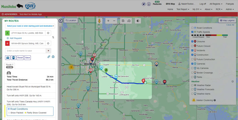Screen dimensions: 238x120
Task: Enable Future Construction layer
Action: [x=192, y=59]
